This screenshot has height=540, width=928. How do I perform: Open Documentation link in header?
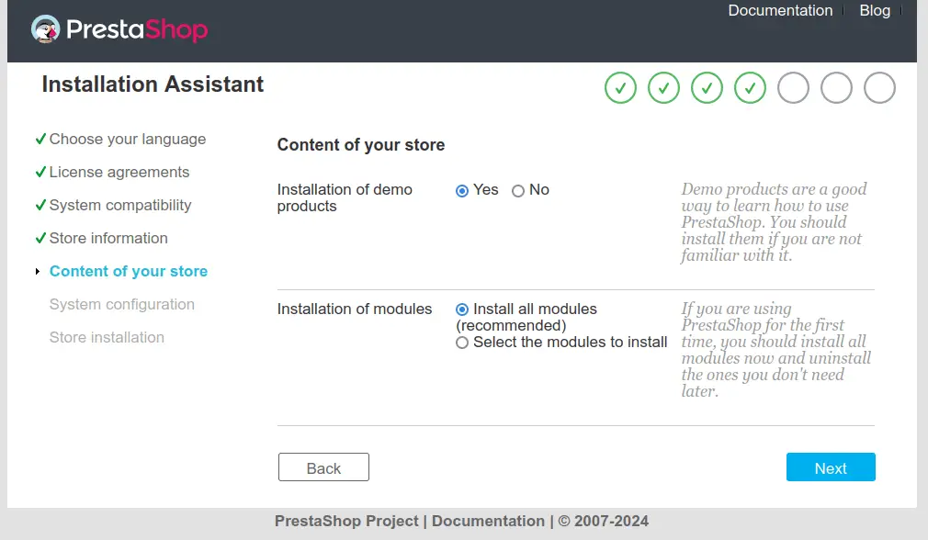pyautogui.click(x=780, y=11)
